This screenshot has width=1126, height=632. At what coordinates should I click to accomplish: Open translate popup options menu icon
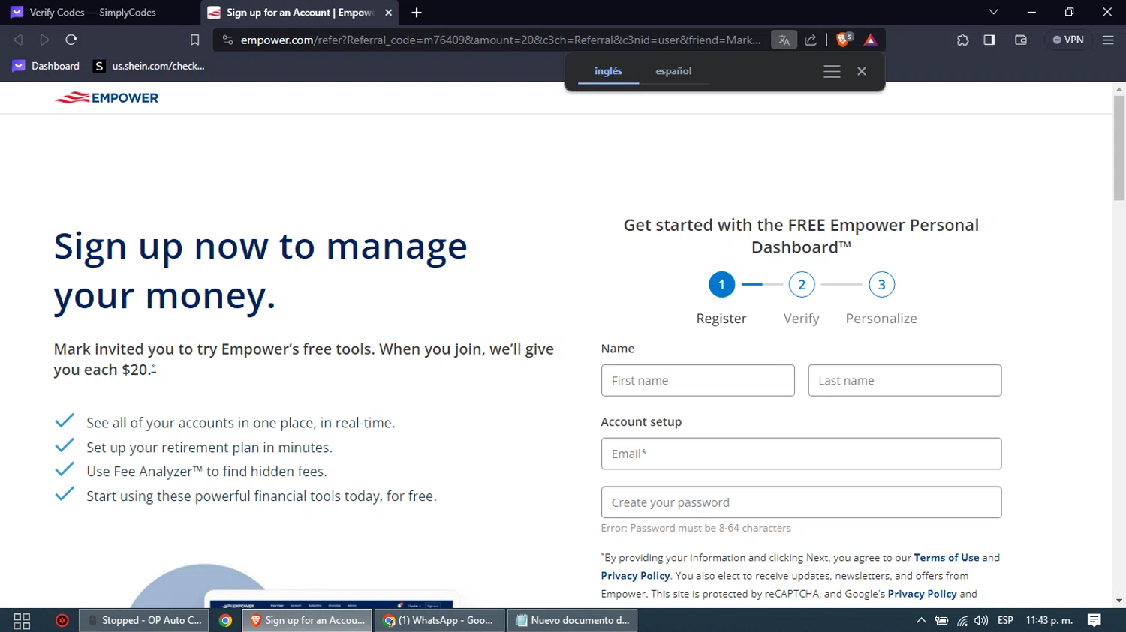[x=832, y=71]
